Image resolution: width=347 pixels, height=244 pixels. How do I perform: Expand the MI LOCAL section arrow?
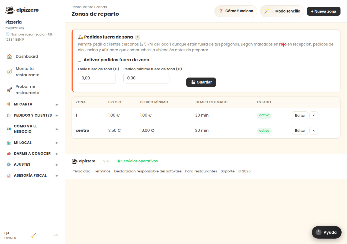coord(57,143)
